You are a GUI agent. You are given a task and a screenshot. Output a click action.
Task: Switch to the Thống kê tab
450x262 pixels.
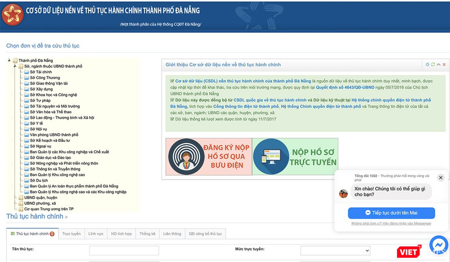147,234
